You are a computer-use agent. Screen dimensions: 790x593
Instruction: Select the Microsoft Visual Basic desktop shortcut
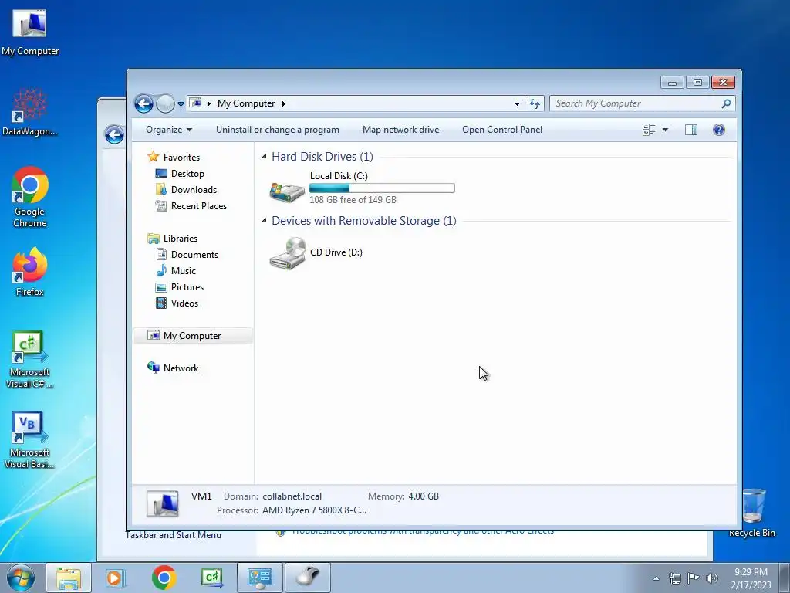(x=30, y=440)
